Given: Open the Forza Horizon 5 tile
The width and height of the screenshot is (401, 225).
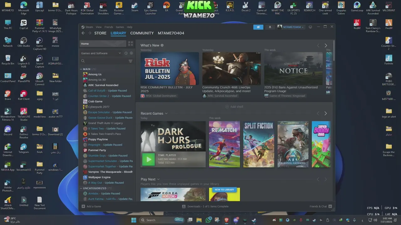Looking at the screenshot, I should (173, 194).
